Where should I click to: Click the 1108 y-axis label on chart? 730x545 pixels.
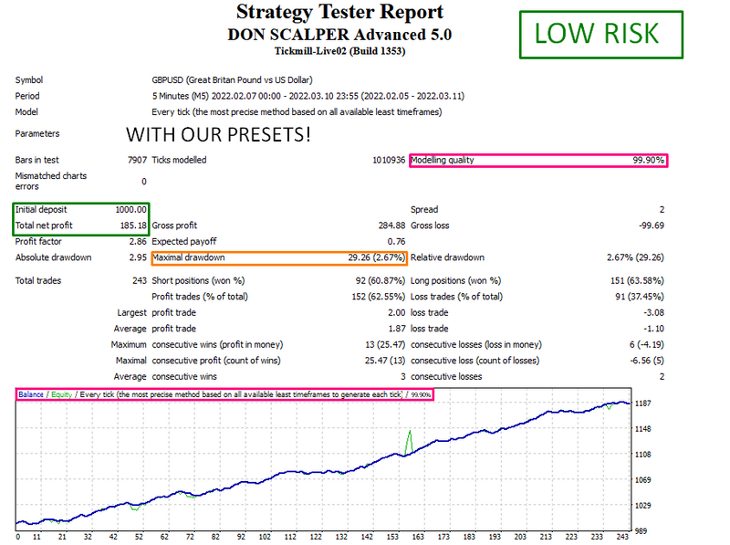point(642,455)
